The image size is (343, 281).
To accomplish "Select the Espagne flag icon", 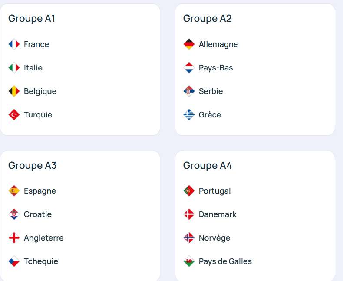I will tap(14, 191).
